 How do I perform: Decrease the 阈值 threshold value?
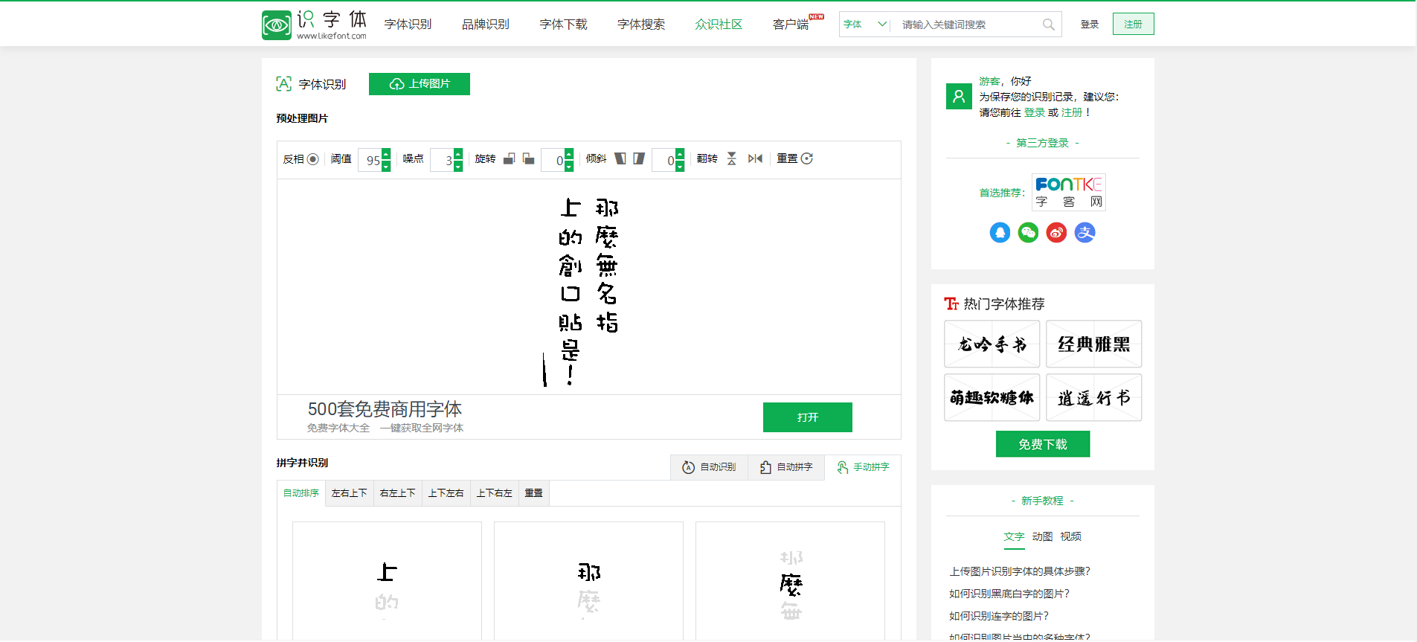[x=386, y=166]
